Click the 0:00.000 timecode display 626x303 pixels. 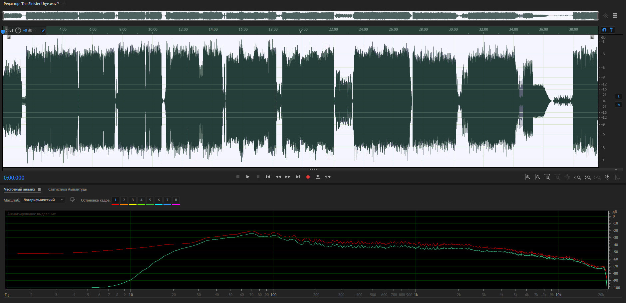tap(14, 178)
